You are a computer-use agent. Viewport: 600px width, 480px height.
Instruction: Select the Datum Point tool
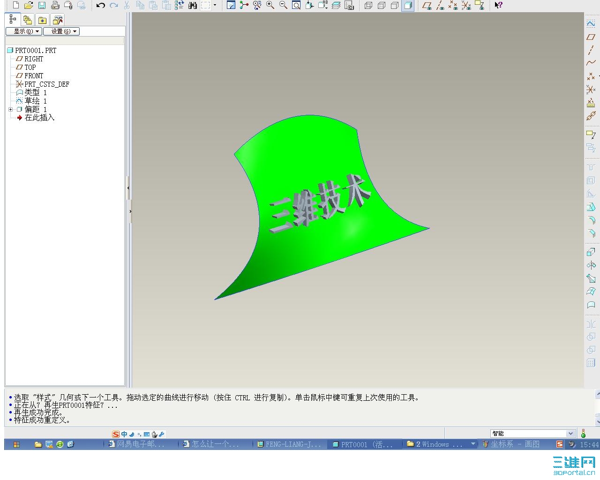(591, 76)
